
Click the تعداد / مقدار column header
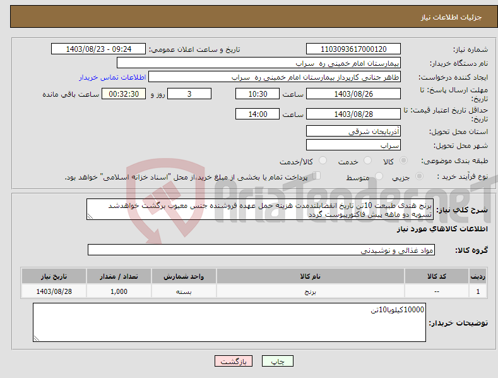pos(119,276)
